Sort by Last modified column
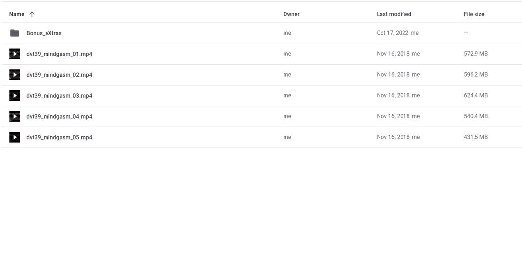The height and width of the screenshot is (260, 522). [x=394, y=14]
